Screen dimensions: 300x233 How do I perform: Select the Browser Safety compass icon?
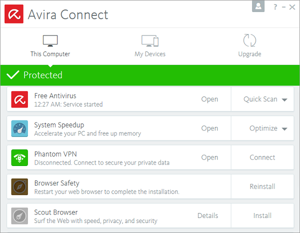click(x=19, y=186)
